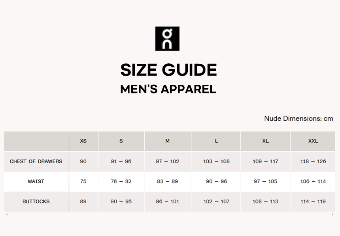
Task: Click the right scroll arrow below table
Action: [x=332, y=214]
